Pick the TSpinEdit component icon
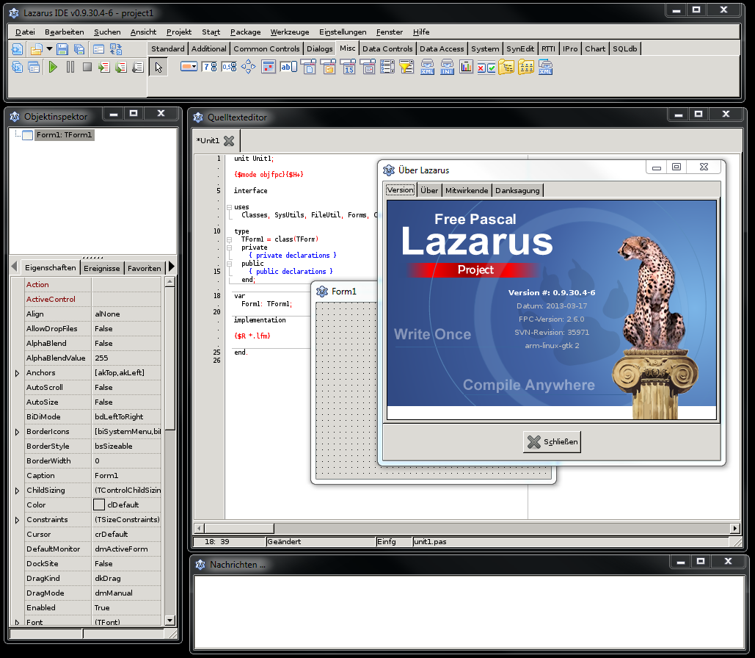The image size is (755, 658). 209,67
